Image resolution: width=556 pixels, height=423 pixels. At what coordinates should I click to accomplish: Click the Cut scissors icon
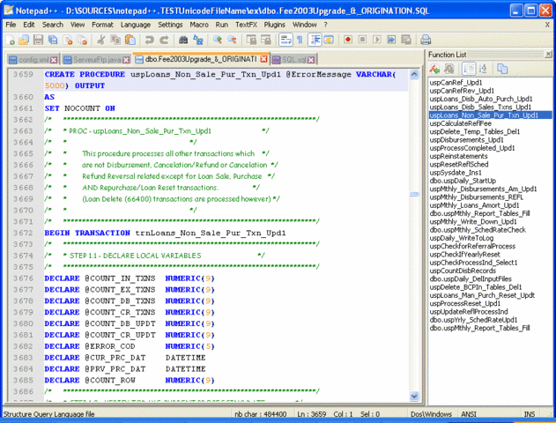coord(101,40)
